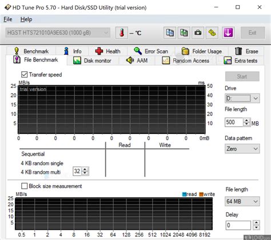Uncheck the Transfer speed checkbox
This screenshot has height=240, width=271.
coord(24,74)
